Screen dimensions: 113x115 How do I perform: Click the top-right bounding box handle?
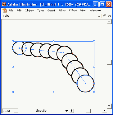tap(94, 41)
